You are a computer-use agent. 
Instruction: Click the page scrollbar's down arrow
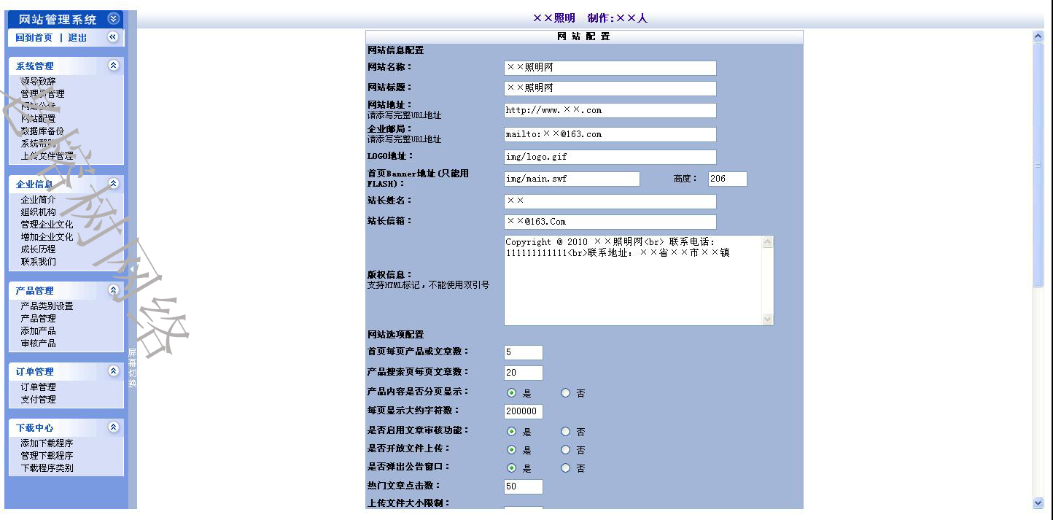coord(1038,502)
